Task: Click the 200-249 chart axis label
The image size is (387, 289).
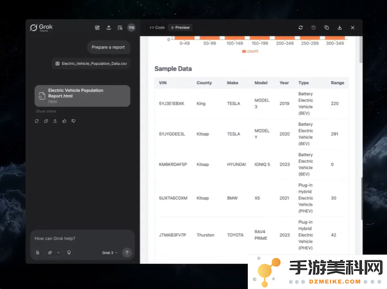Action: [285, 43]
